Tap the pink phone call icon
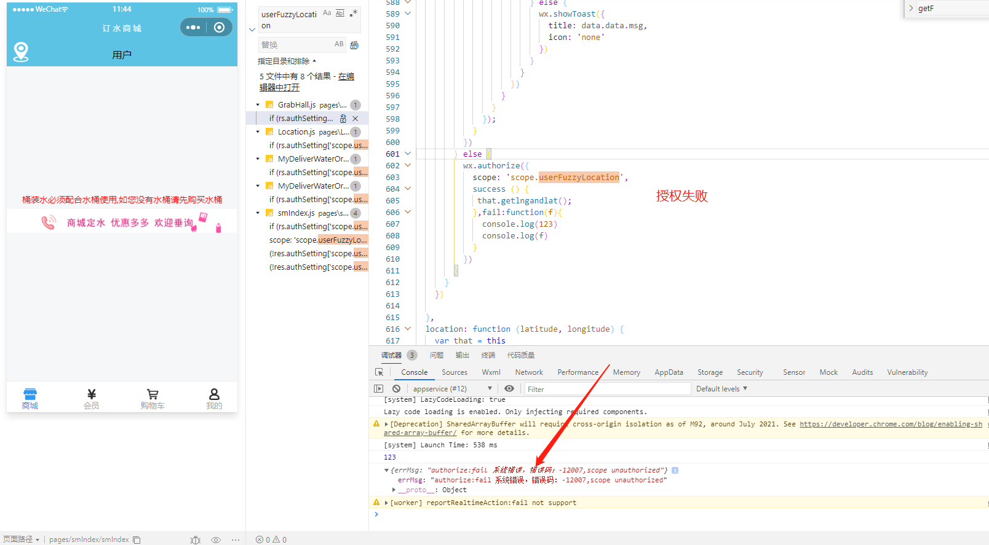This screenshot has width=989, height=545. (48, 222)
